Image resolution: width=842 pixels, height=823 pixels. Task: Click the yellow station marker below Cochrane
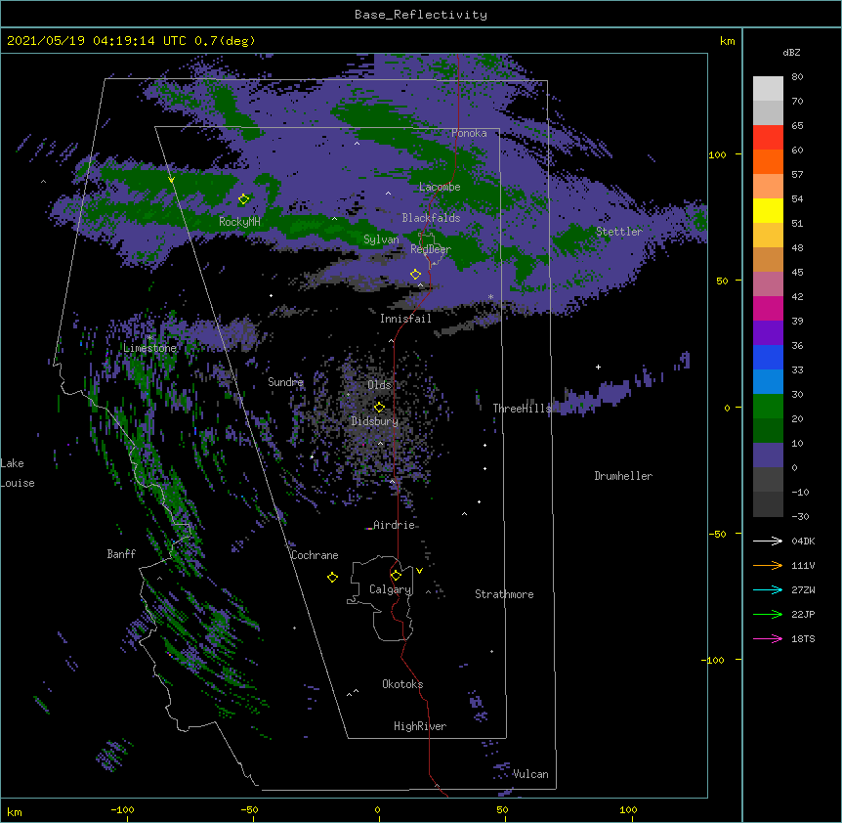332,577
